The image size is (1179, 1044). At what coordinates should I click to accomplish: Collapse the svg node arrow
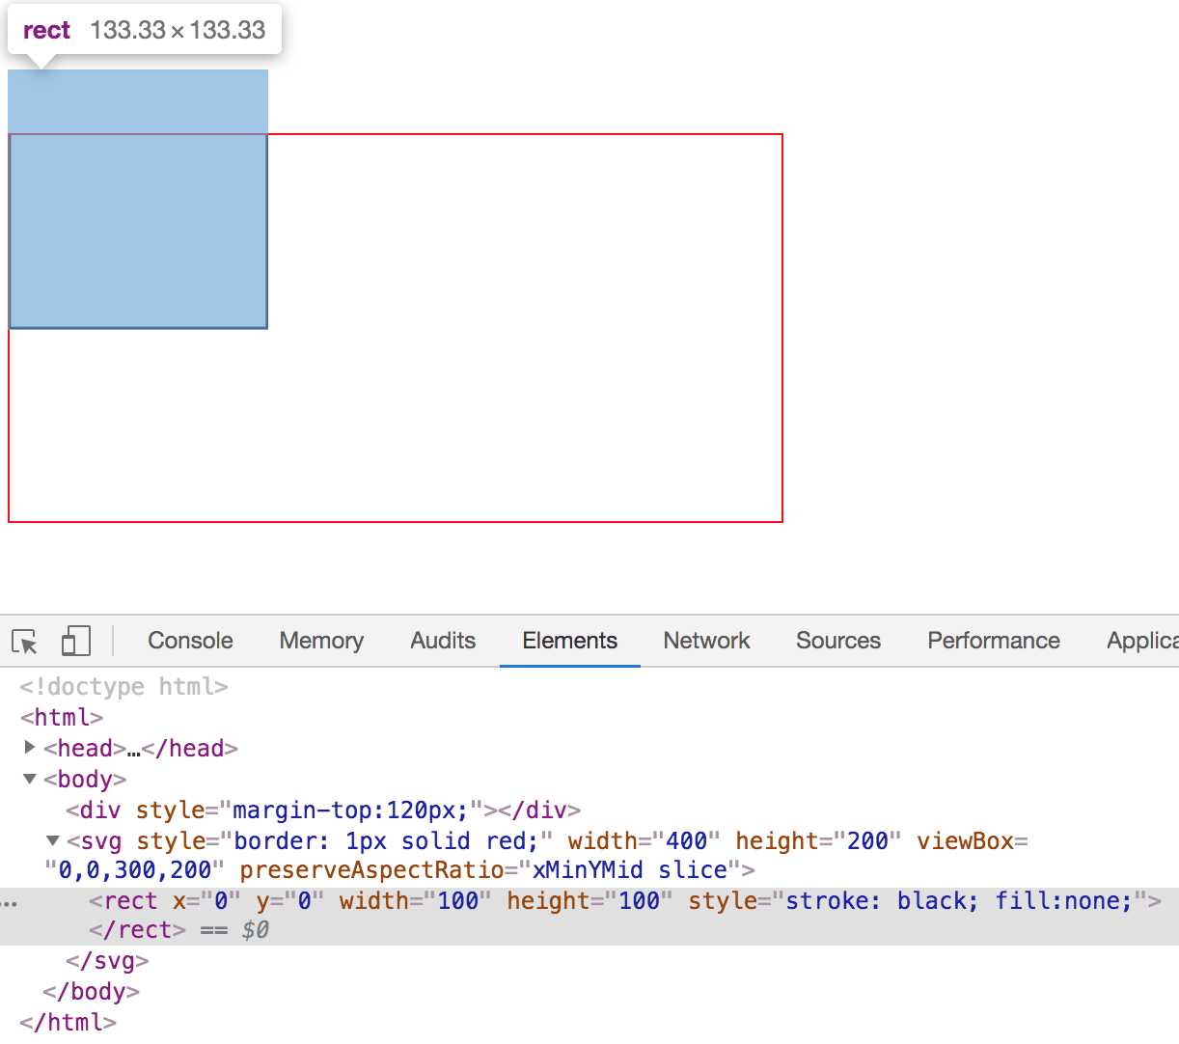(x=53, y=840)
